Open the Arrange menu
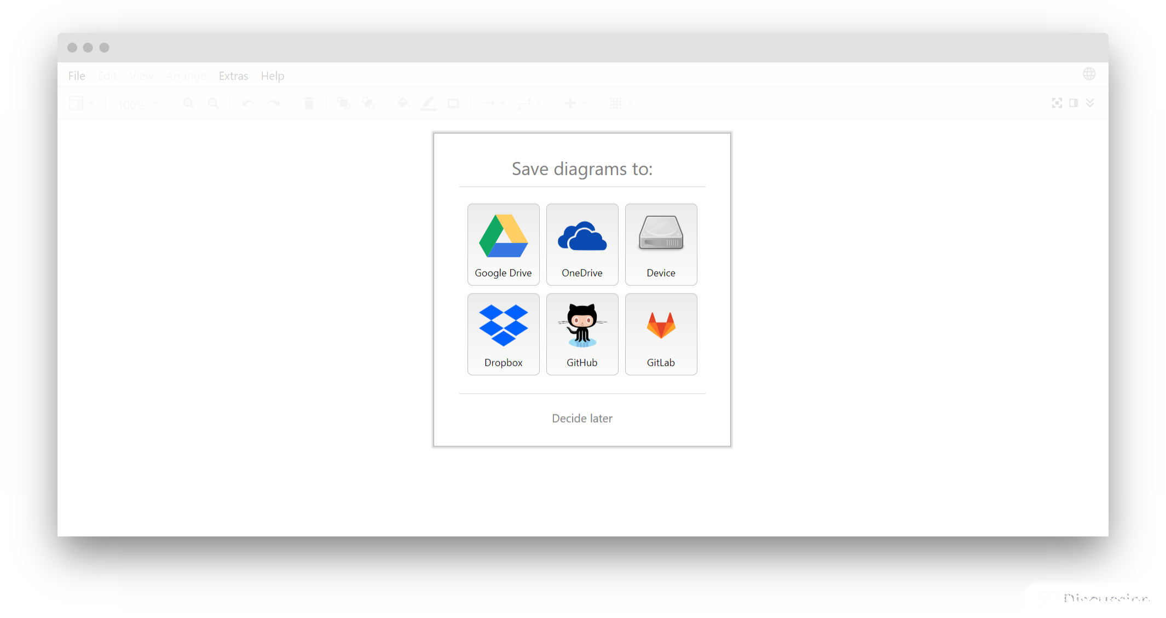Screen dimensions: 1166x618 186,76
